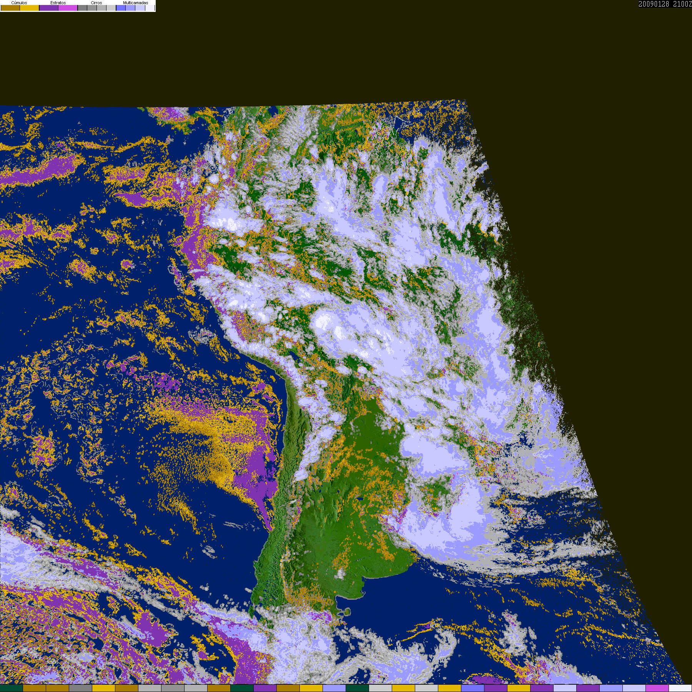Click the dark brown Cúmulos legend swatch
Screen dimensions: 692x692
point(10,8)
